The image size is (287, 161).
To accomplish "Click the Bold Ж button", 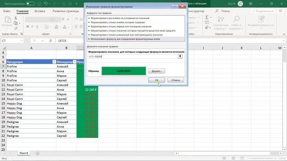I will (x=27, y=27).
